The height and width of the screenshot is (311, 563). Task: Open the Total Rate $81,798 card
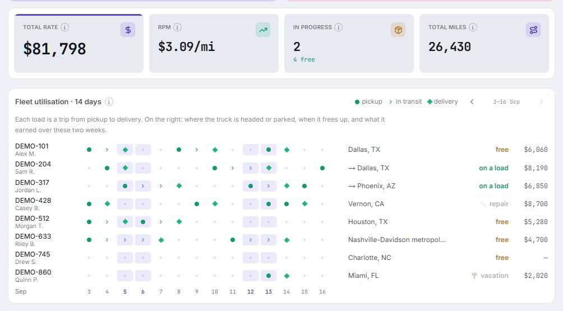(x=79, y=43)
